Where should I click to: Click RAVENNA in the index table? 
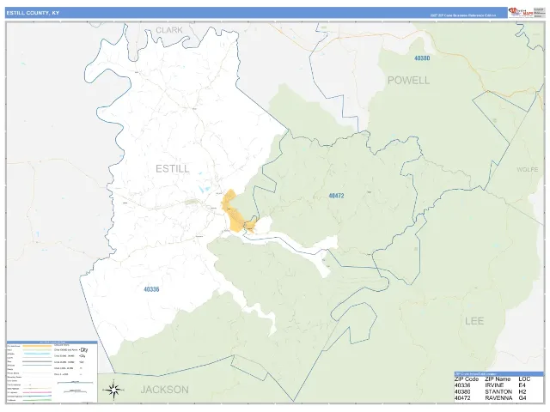tap(498, 398)
